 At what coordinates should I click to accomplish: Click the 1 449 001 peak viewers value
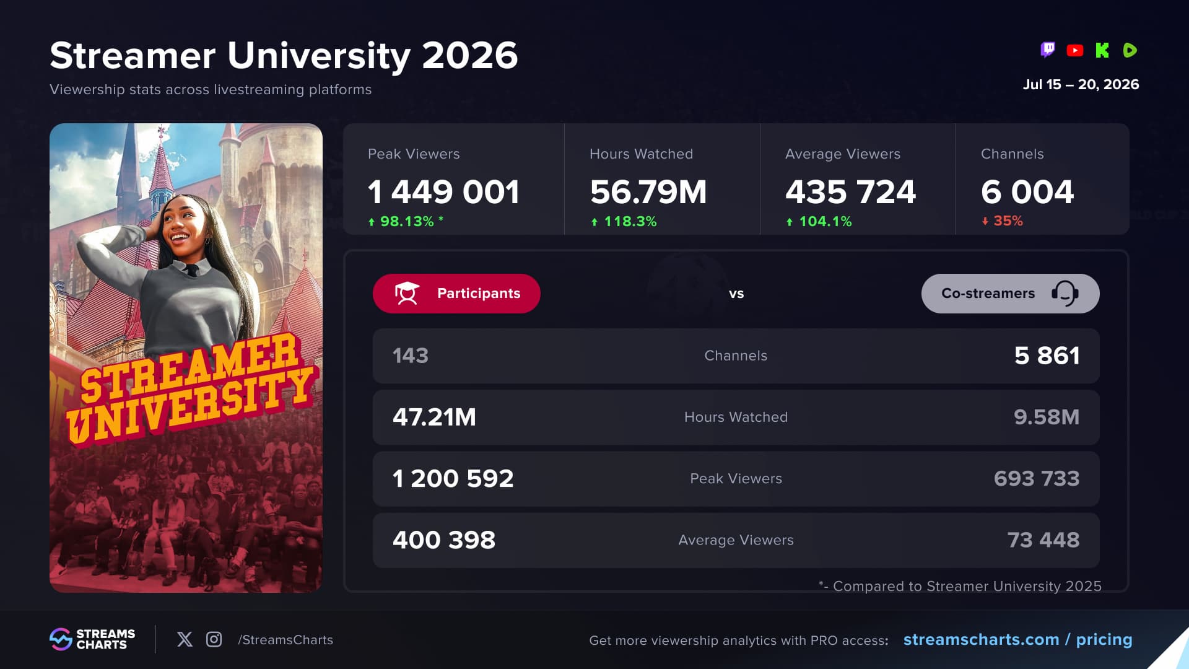click(443, 192)
